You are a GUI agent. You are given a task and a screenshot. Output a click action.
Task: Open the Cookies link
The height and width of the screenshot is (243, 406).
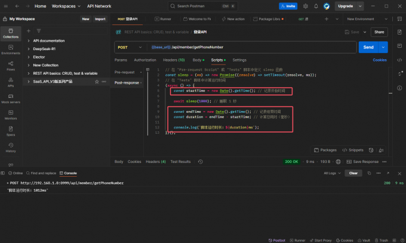coord(380,60)
